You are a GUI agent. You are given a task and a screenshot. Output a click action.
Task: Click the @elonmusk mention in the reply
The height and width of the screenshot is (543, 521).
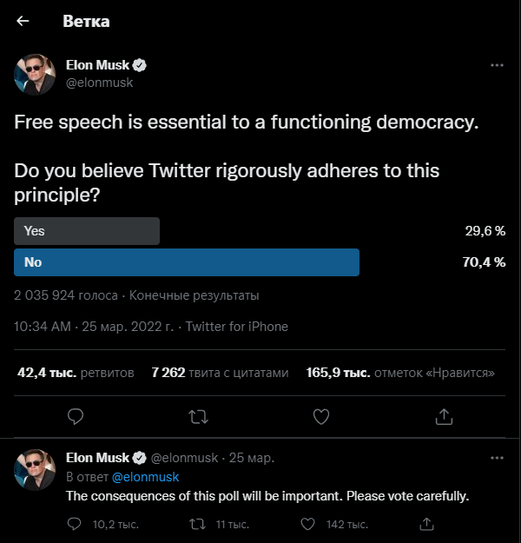(x=145, y=477)
